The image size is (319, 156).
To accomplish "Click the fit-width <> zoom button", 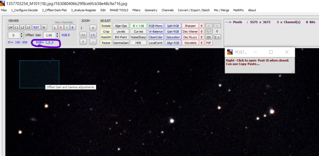I will [83, 35].
